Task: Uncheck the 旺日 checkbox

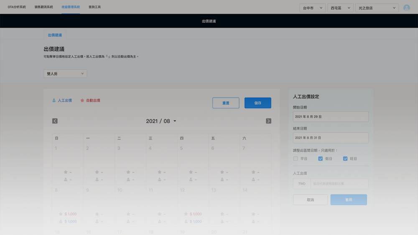Action: [x=345, y=159]
